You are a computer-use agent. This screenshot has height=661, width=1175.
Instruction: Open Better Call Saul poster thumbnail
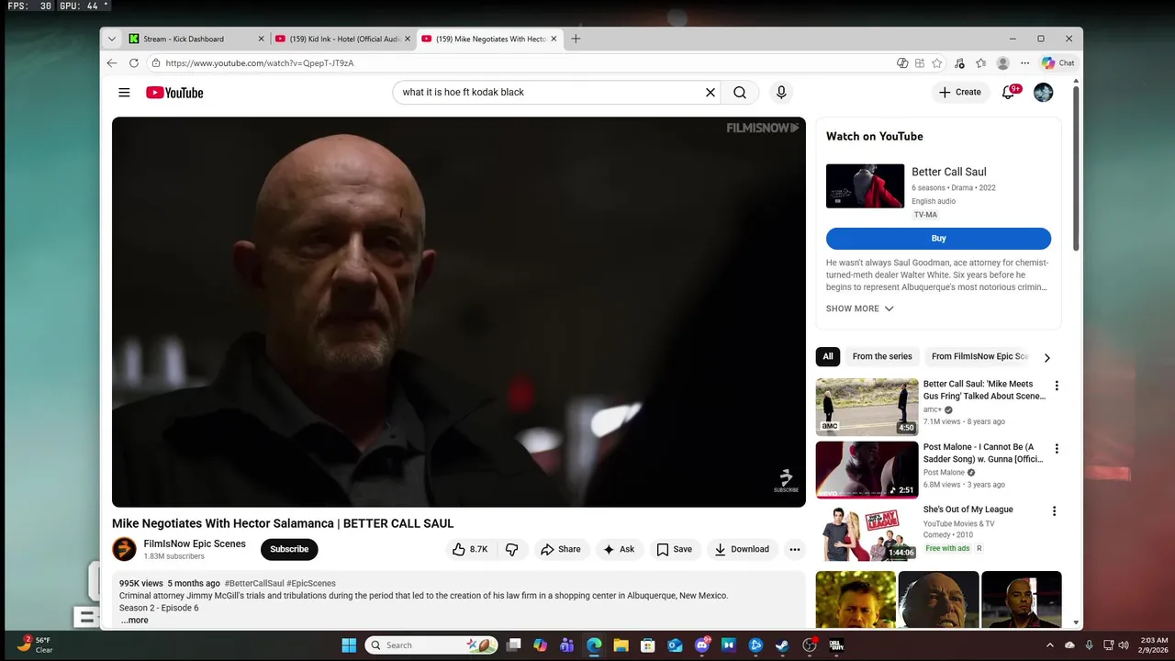tap(865, 186)
